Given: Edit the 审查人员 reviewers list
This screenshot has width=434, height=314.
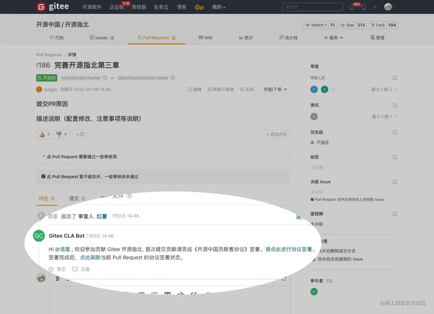Looking at the screenshot, I should point(395,78).
